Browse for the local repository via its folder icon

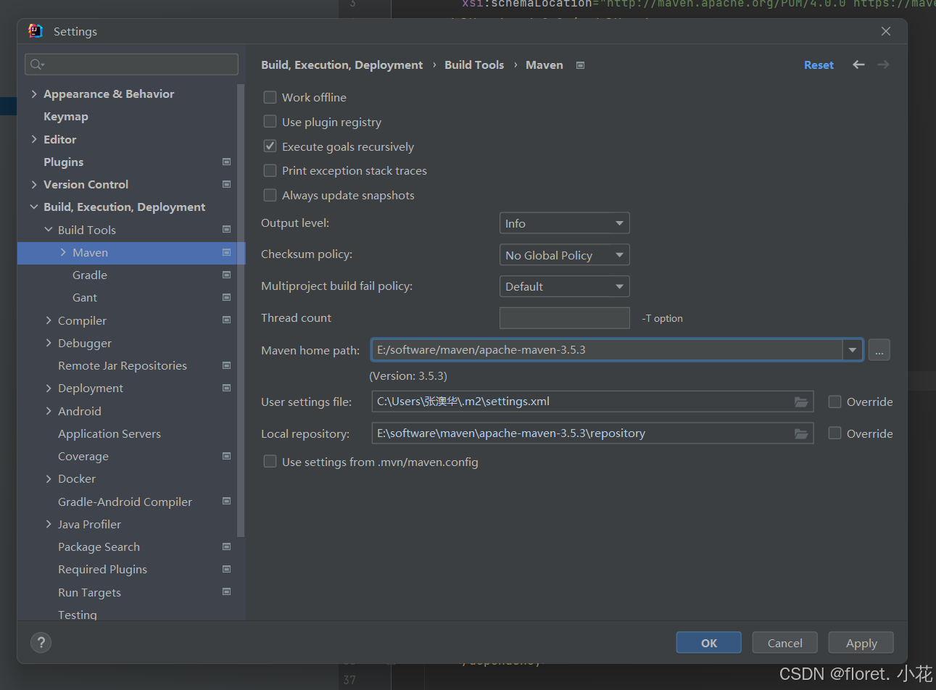[x=801, y=433]
